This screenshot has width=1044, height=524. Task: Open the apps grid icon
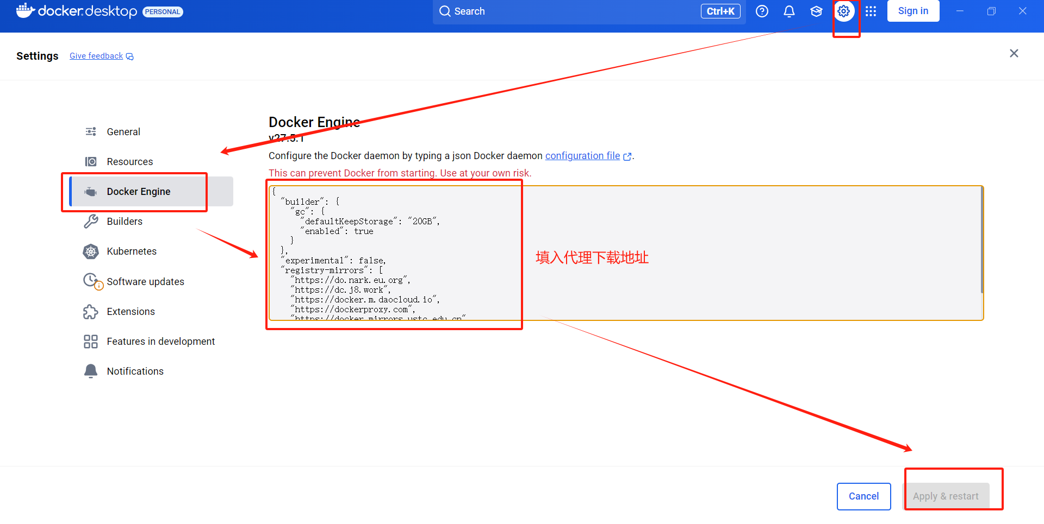point(871,11)
